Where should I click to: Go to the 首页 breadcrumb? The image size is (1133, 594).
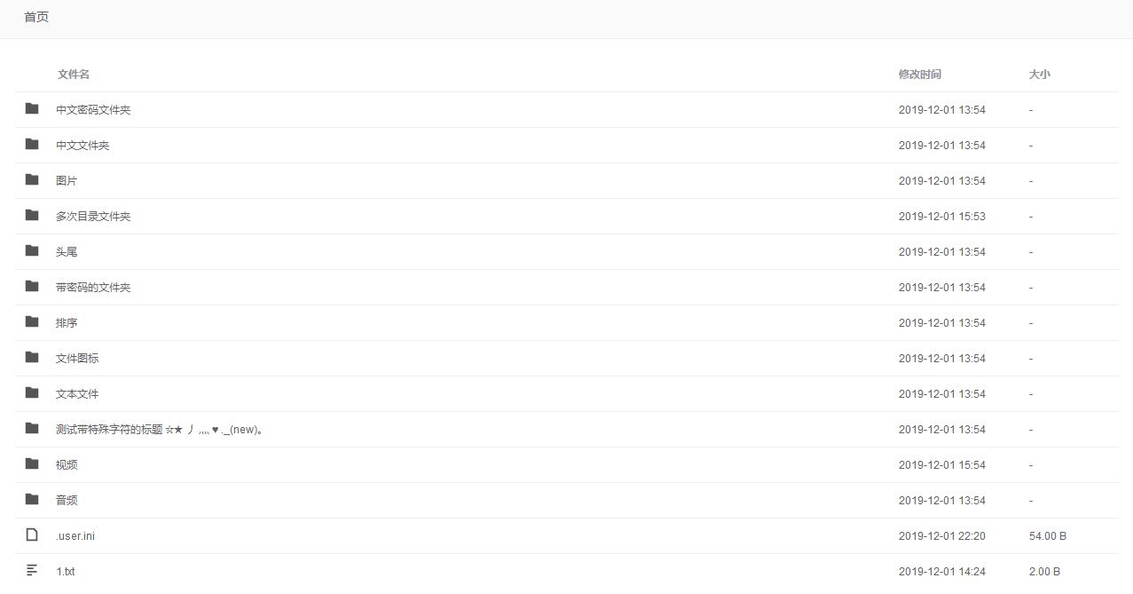coord(36,17)
